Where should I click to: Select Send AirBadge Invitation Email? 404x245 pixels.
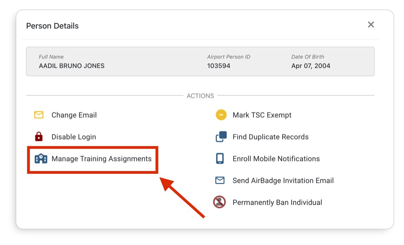pos(283,181)
